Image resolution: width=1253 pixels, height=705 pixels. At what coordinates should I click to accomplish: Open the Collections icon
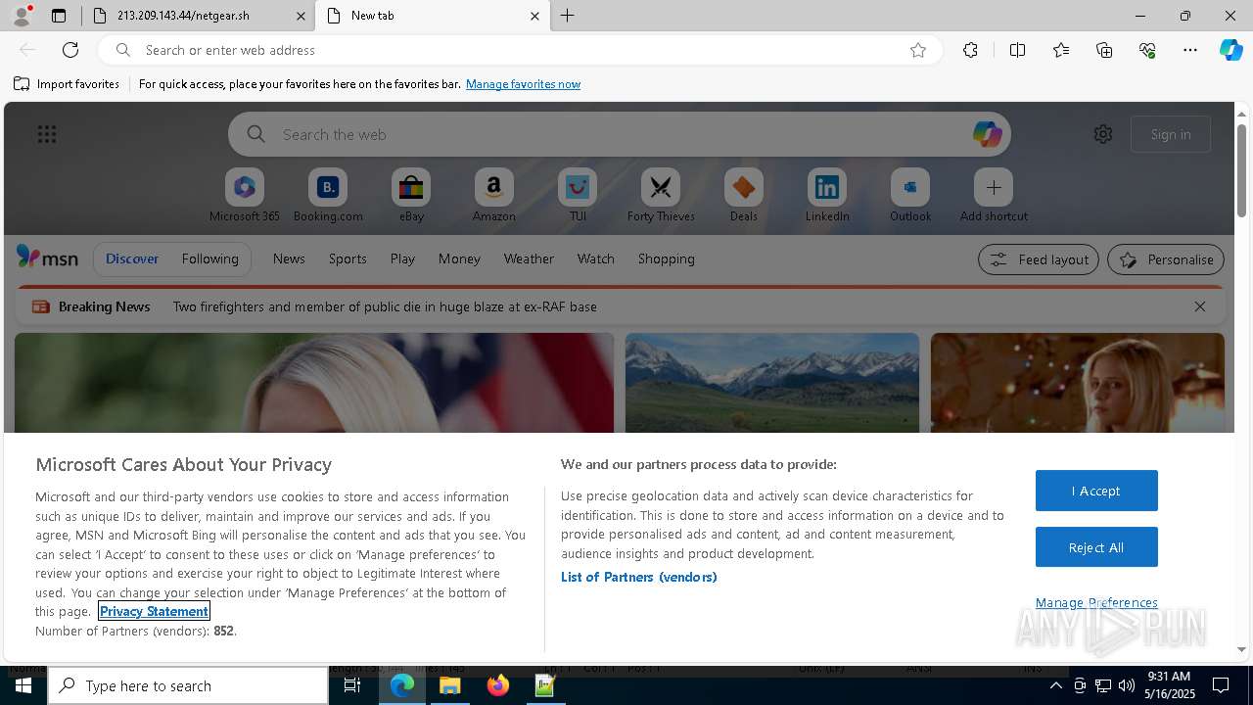tap(1104, 50)
